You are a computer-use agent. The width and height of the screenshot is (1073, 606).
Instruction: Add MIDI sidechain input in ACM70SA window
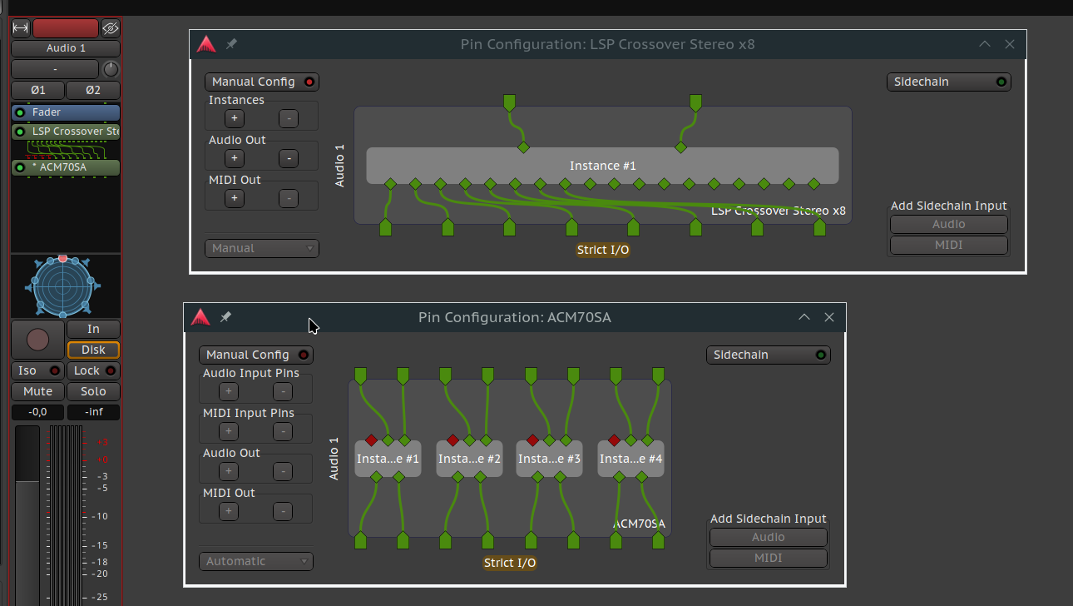pyautogui.click(x=769, y=558)
